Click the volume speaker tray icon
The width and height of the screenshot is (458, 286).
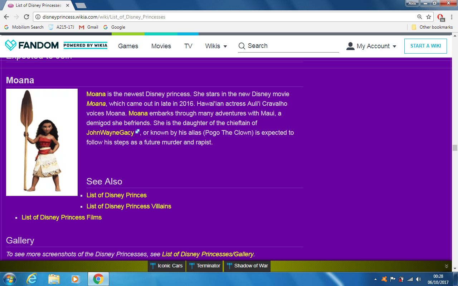[x=419, y=279]
